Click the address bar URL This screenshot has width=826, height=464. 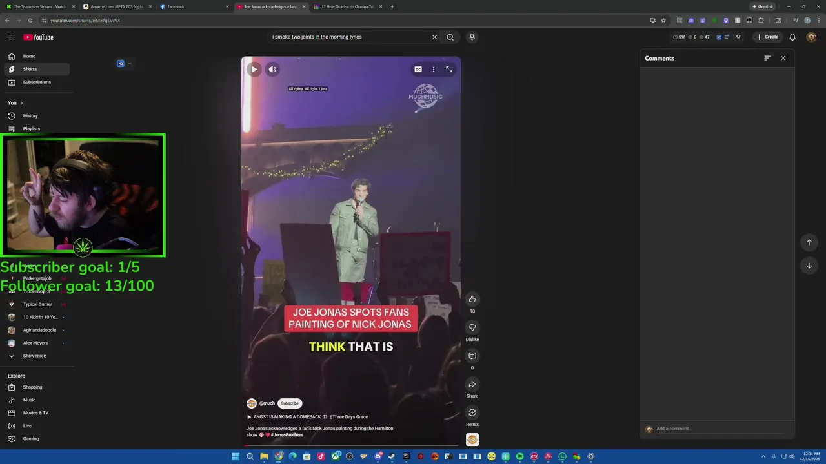[85, 21]
